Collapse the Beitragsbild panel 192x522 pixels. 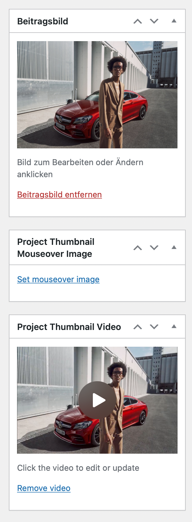click(x=174, y=21)
